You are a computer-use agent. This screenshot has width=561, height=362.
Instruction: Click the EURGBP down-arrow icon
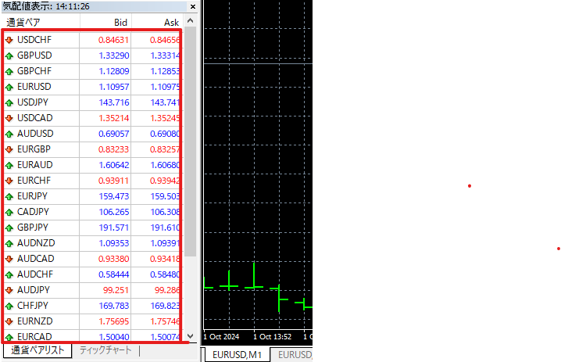(x=9, y=149)
